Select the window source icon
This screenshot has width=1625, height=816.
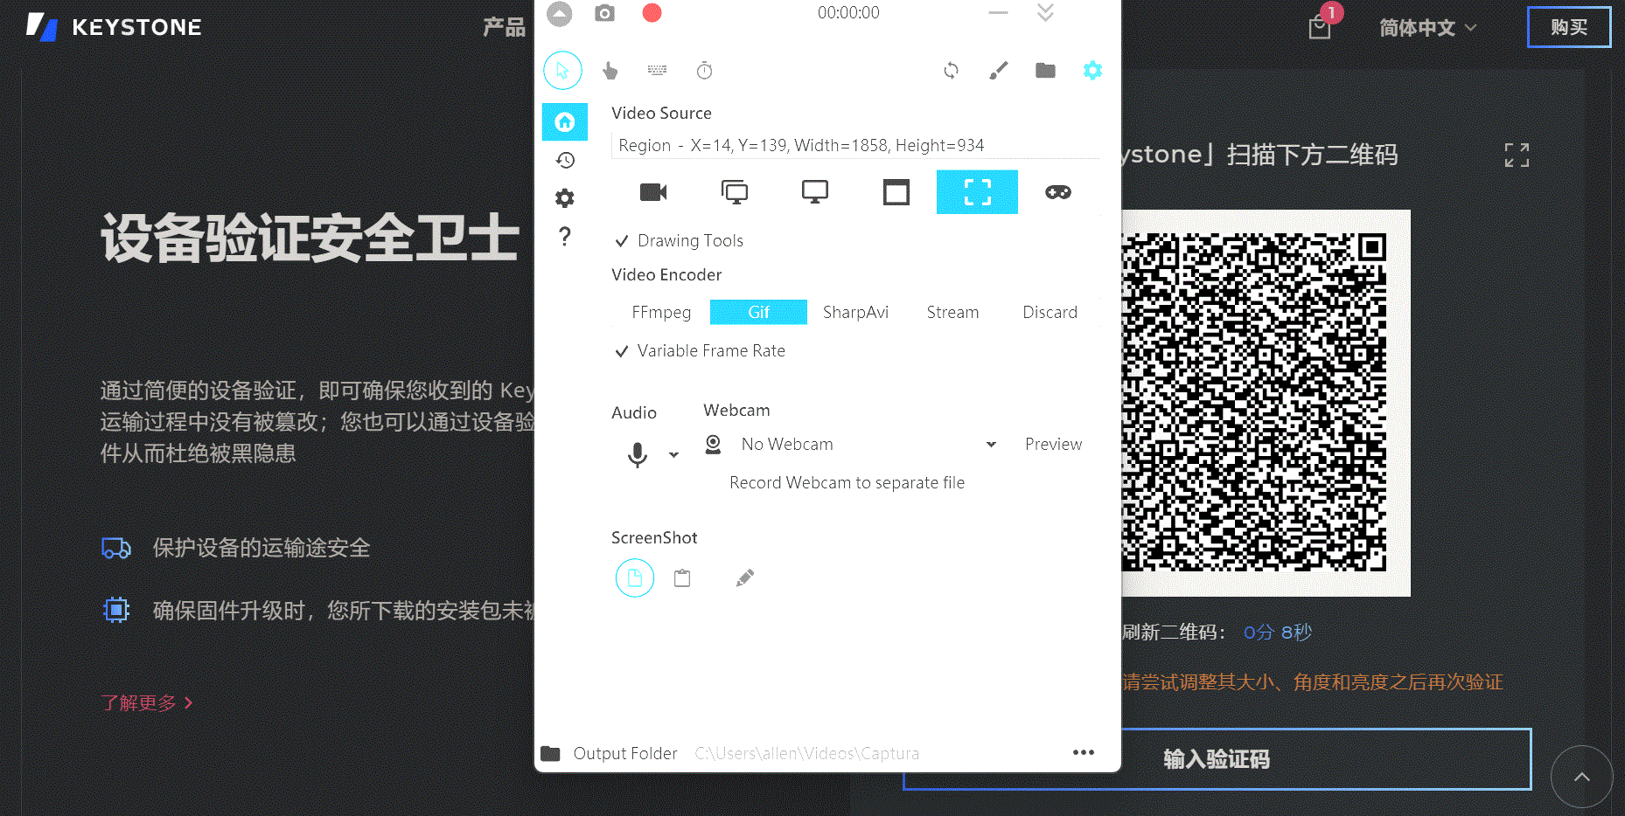tap(896, 192)
